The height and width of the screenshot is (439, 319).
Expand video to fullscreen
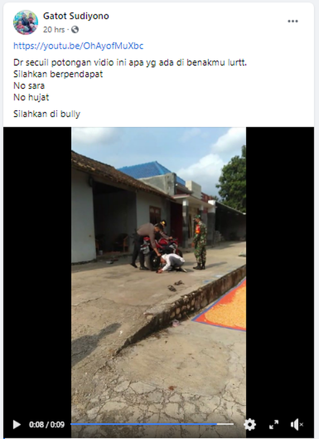coord(274,424)
